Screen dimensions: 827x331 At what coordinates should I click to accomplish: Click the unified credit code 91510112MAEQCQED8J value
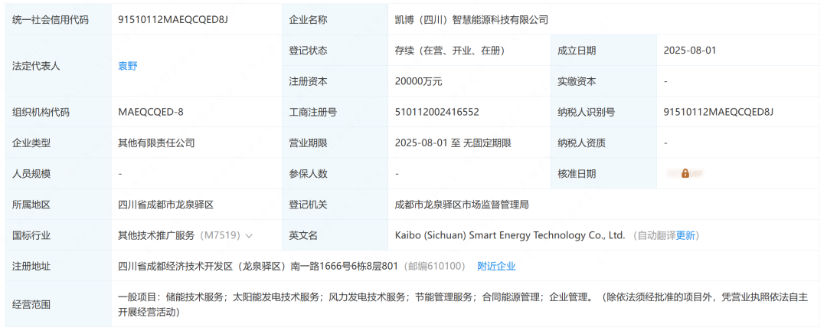point(173,19)
